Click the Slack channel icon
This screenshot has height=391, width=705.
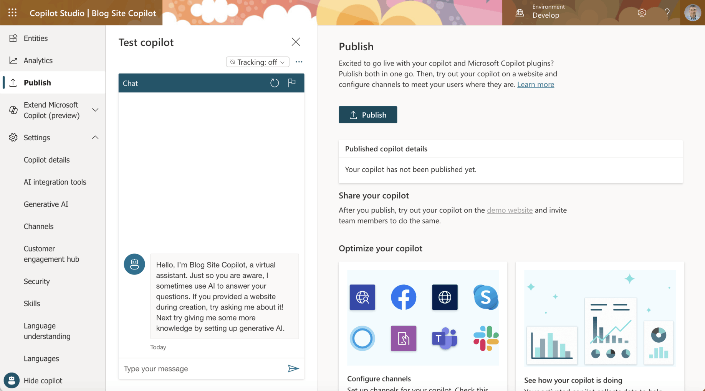[x=486, y=338]
